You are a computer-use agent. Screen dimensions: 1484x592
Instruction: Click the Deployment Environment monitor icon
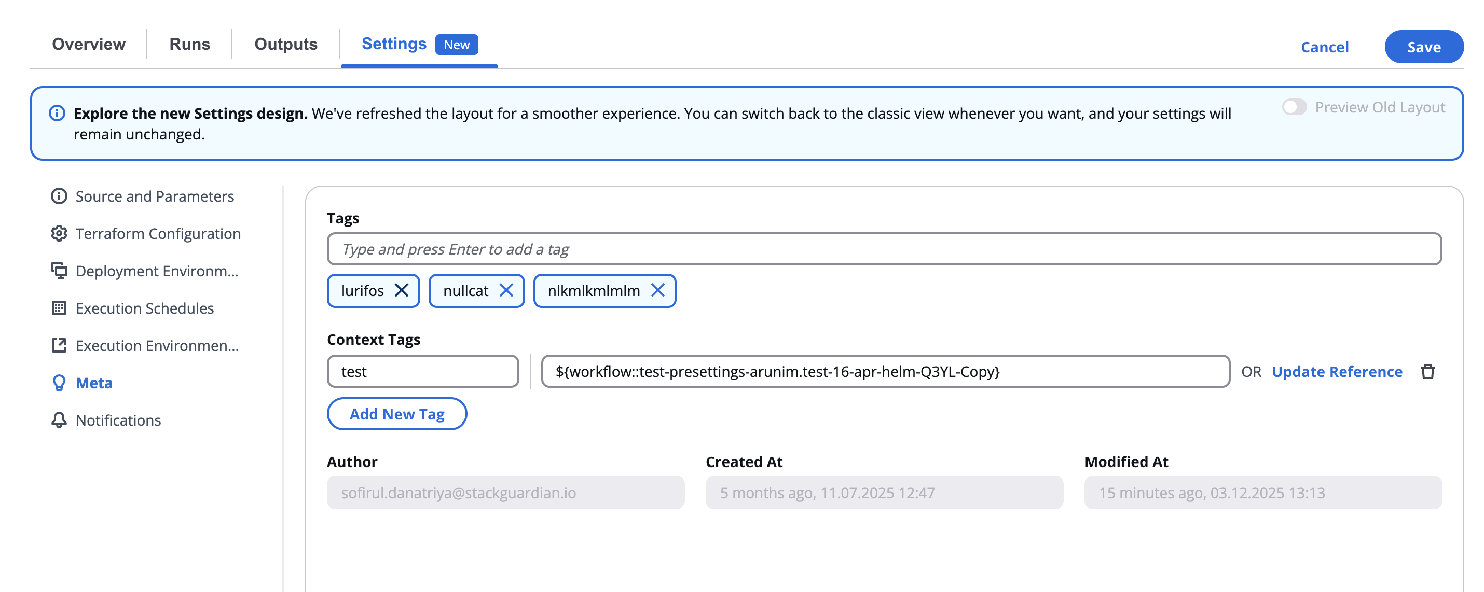click(59, 271)
